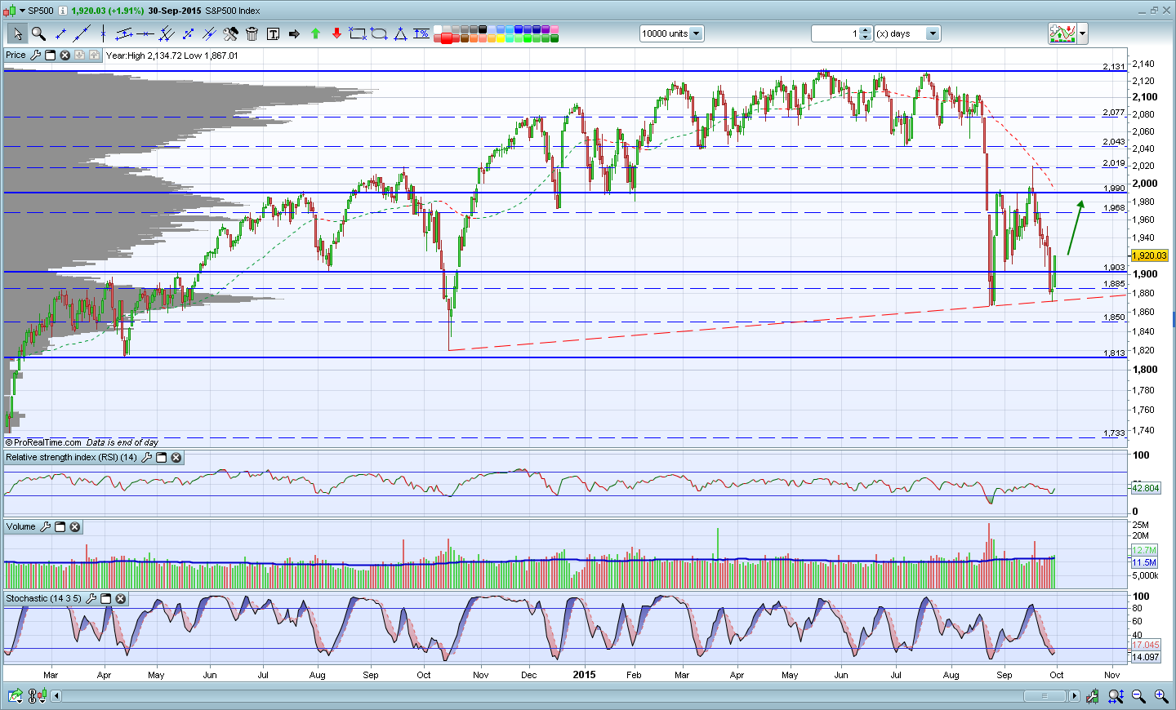Select the Fibonacci fan lines tool
The width and height of the screenshot is (1176, 710).
pos(167,33)
